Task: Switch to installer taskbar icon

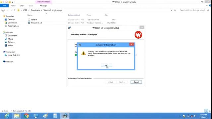Action: pos(65,116)
